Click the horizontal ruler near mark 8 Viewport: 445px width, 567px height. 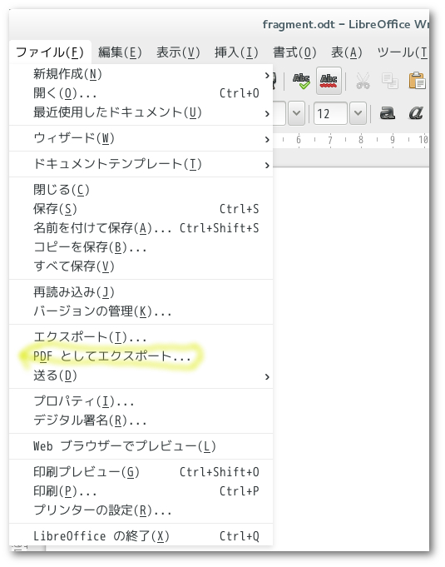coord(361,141)
